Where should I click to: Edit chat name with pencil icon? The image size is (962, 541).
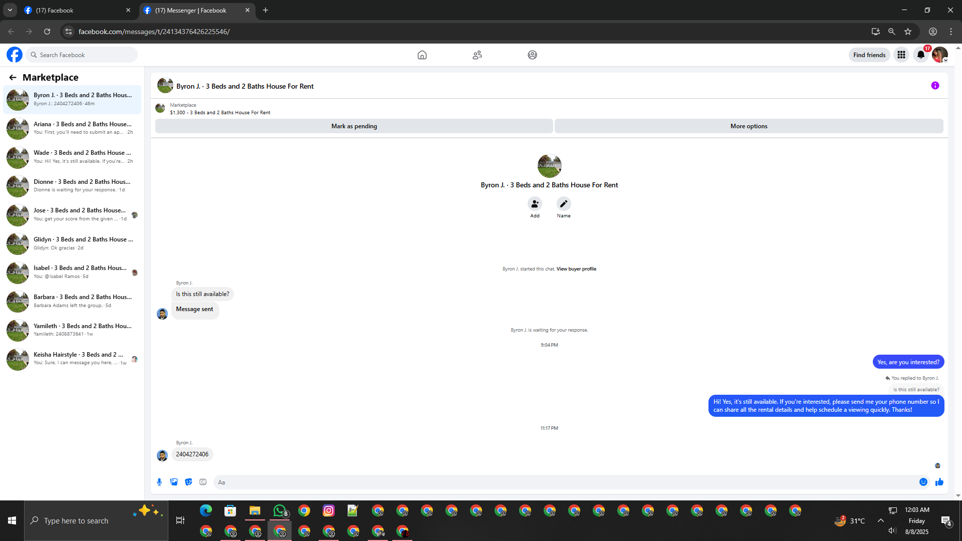pos(564,204)
